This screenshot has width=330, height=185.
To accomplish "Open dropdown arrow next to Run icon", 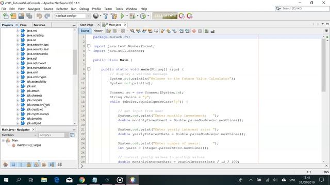I will [x=127, y=16].
